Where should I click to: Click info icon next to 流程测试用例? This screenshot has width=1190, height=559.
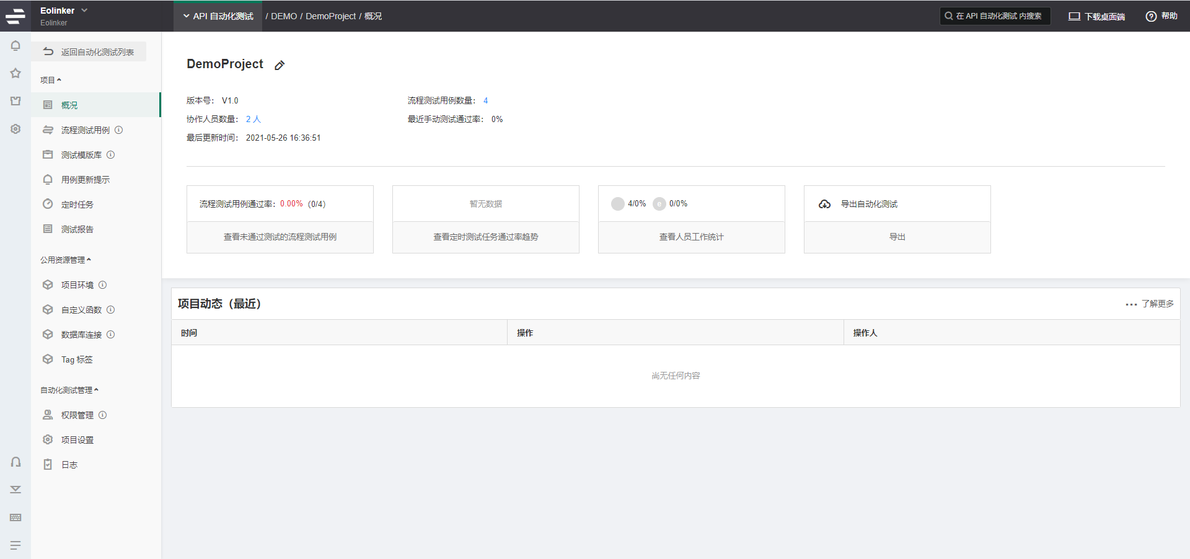[119, 130]
